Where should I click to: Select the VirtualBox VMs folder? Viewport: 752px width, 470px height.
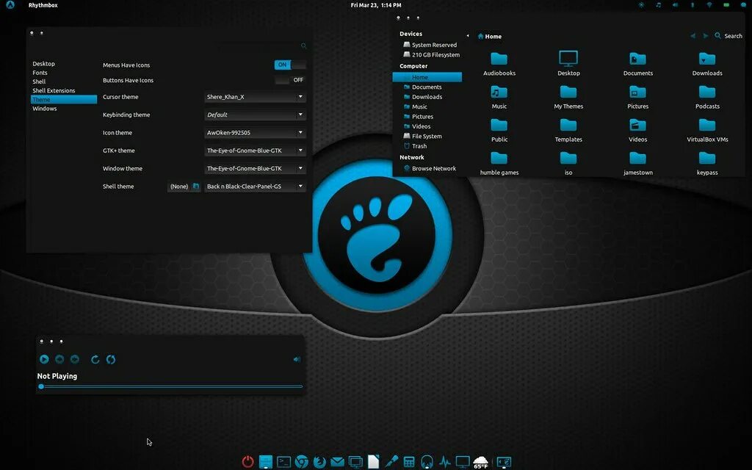707,131
